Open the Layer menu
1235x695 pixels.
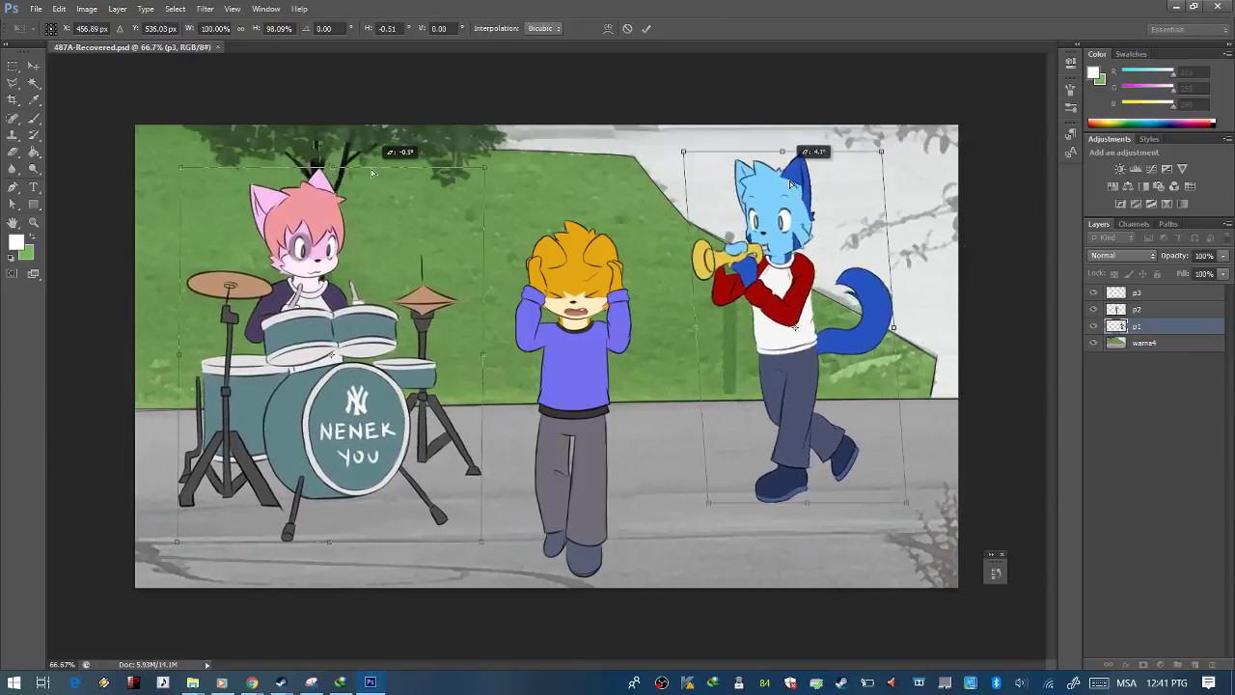tap(117, 9)
